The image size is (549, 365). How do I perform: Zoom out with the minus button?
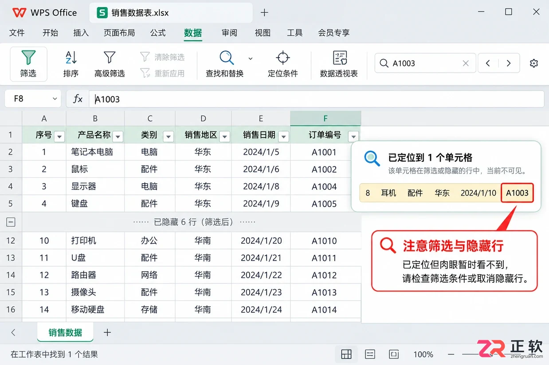coord(451,354)
